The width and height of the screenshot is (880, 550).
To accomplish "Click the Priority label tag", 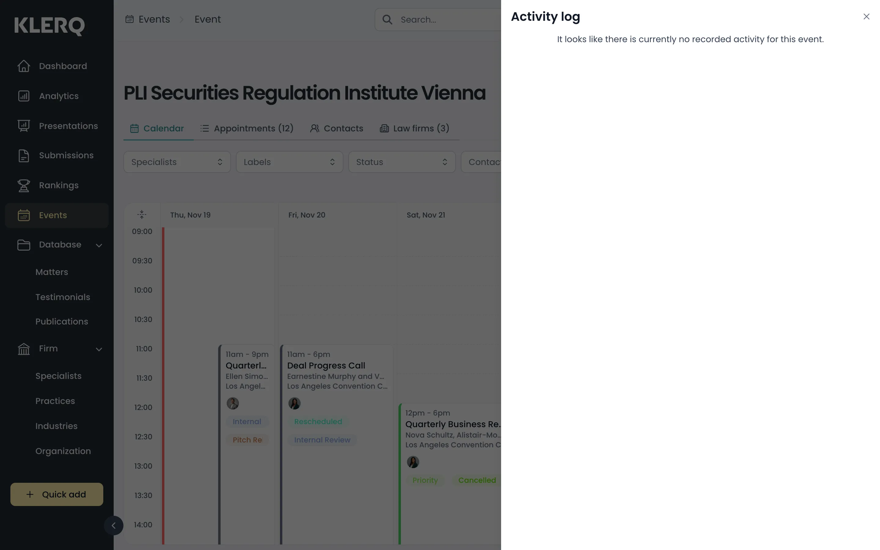I will click(425, 480).
